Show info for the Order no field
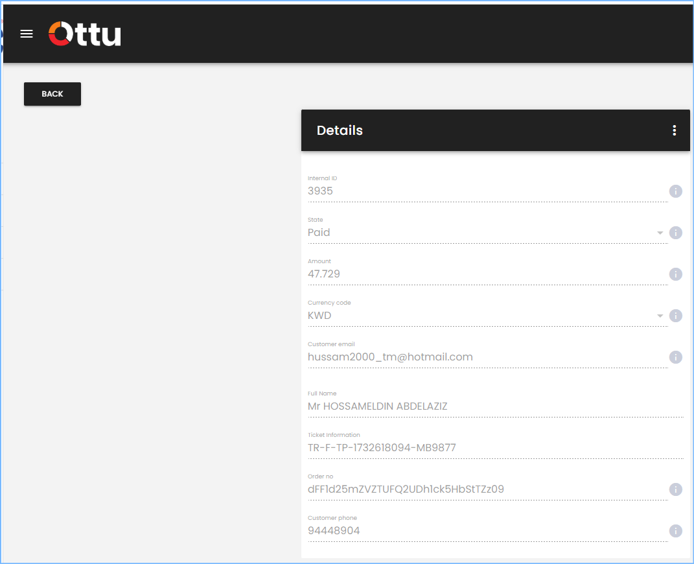Image resolution: width=694 pixels, height=564 pixels. click(x=675, y=489)
